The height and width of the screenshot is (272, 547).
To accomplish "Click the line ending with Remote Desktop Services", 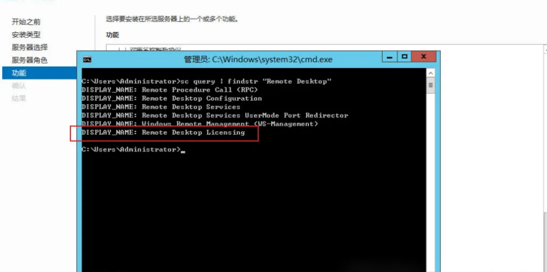I will pos(161,107).
